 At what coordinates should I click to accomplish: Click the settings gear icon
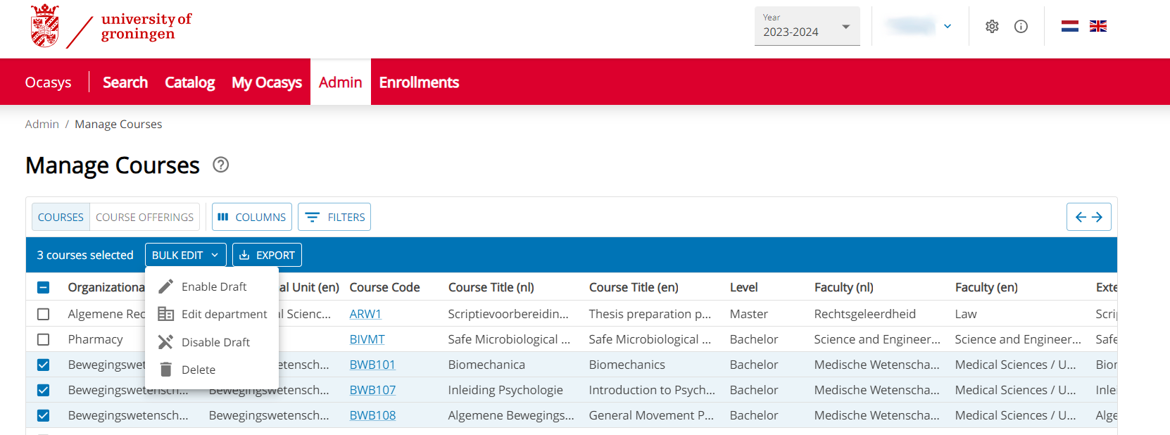coord(992,27)
